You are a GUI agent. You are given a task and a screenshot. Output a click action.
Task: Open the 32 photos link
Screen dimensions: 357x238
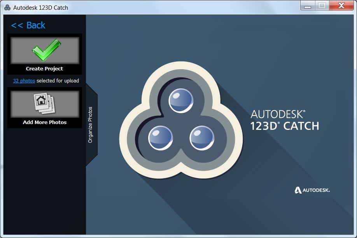(24, 80)
